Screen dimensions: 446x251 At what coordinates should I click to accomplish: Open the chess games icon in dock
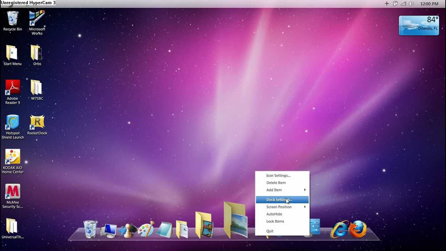click(128, 230)
